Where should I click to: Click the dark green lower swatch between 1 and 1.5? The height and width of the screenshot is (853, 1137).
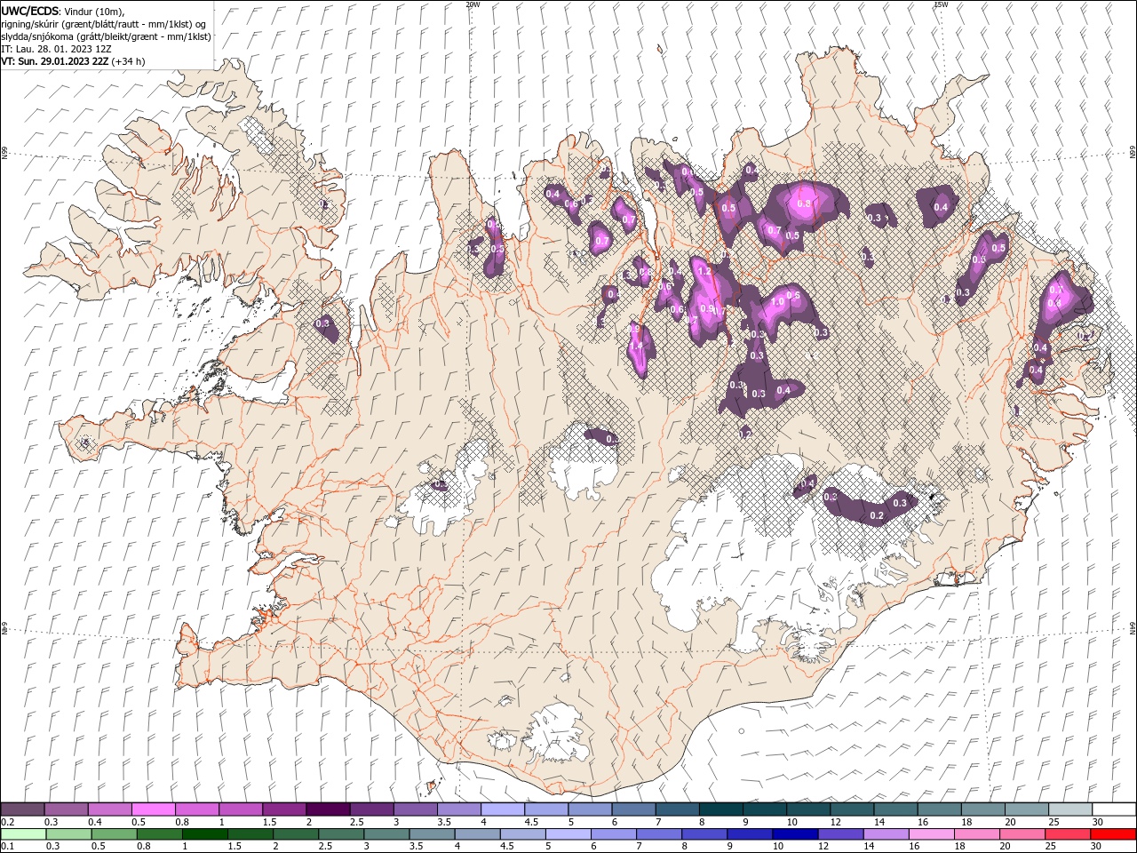click(204, 834)
